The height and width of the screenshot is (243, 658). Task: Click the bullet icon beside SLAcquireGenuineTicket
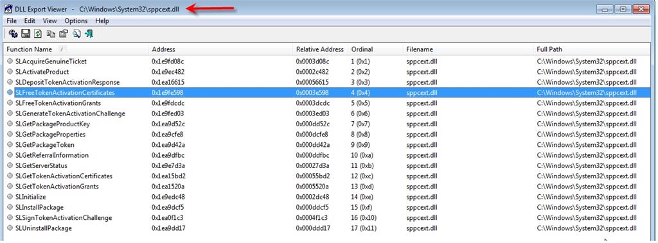pyautogui.click(x=10, y=61)
